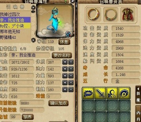
Task: Click the eye-shaped skill icon
Action: coord(124,93)
